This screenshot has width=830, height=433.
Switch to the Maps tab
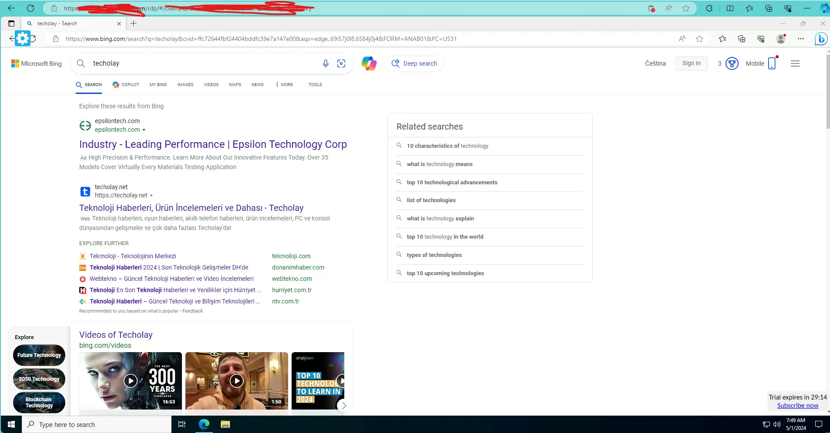coord(235,85)
